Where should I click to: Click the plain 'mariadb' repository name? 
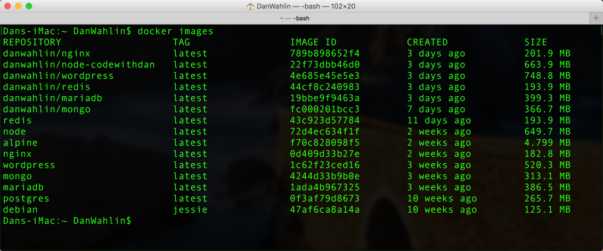23,188
